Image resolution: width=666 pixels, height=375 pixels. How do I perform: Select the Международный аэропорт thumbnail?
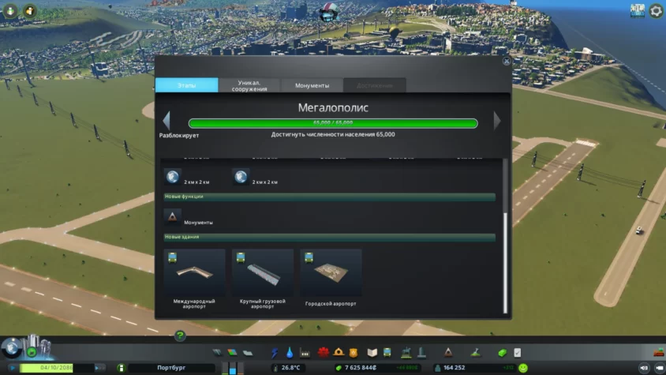[195, 272]
